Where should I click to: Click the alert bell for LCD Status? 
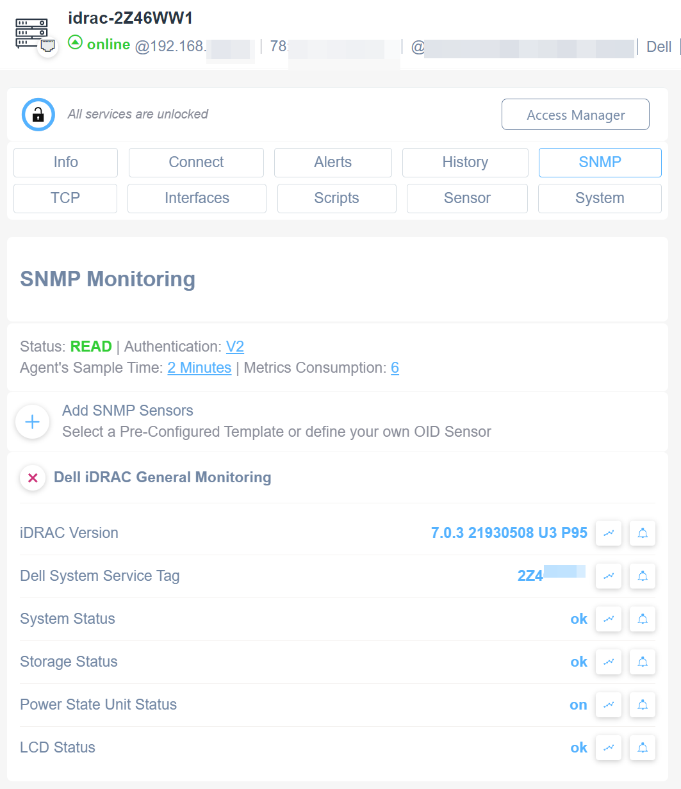(x=643, y=747)
